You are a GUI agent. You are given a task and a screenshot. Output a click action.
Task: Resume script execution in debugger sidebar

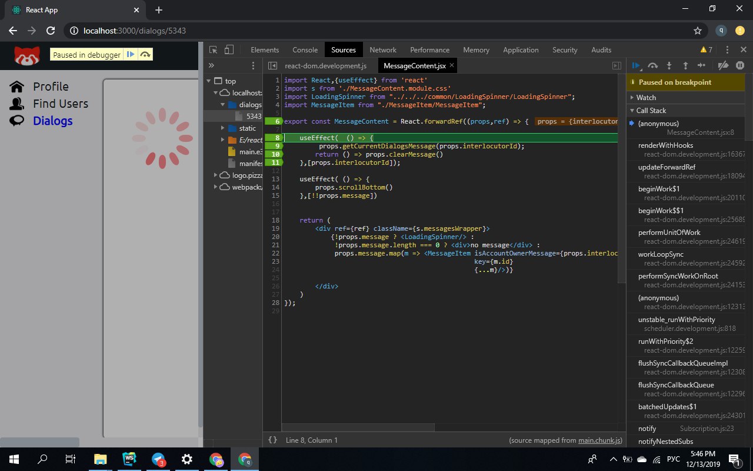pyautogui.click(x=636, y=66)
